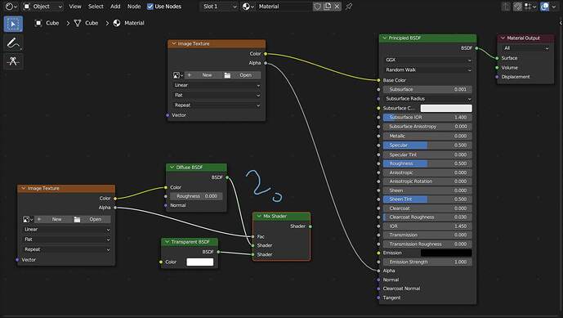Collapse the Mix Shader node

click(x=259, y=216)
